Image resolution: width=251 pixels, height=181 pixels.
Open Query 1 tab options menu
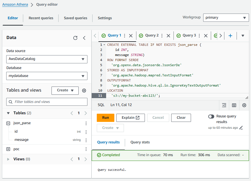[x=125, y=36]
